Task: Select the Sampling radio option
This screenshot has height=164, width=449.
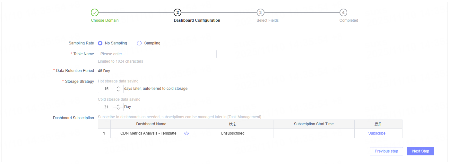Action: (x=139, y=43)
